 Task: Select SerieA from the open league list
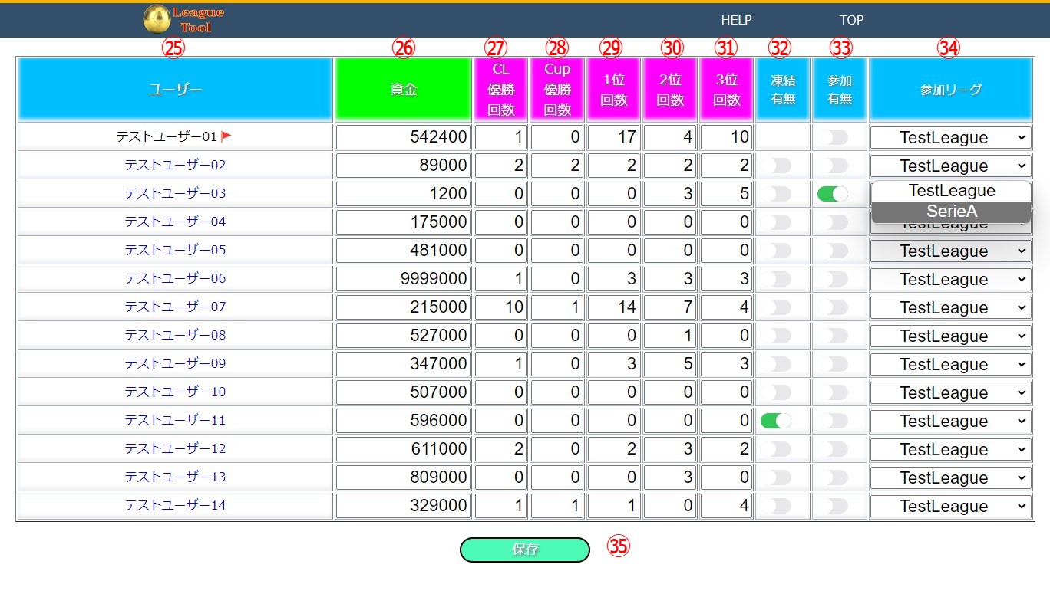click(x=951, y=212)
